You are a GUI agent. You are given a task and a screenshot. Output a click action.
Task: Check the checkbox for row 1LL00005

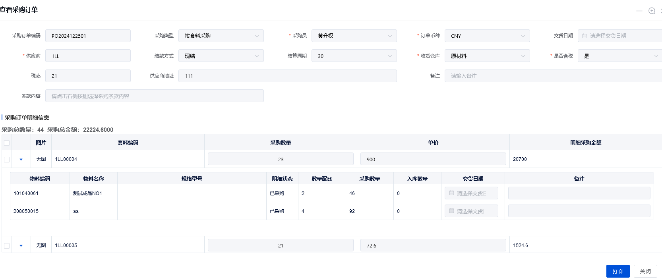(7, 245)
